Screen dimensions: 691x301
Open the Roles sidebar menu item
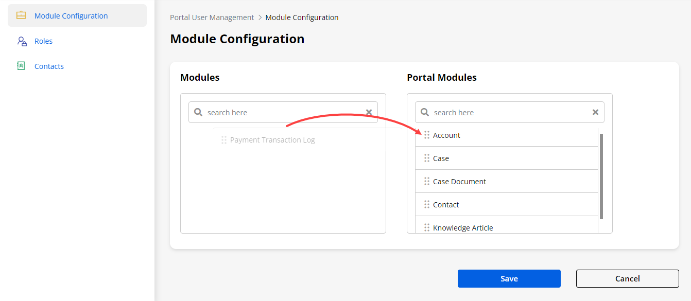pyautogui.click(x=43, y=41)
